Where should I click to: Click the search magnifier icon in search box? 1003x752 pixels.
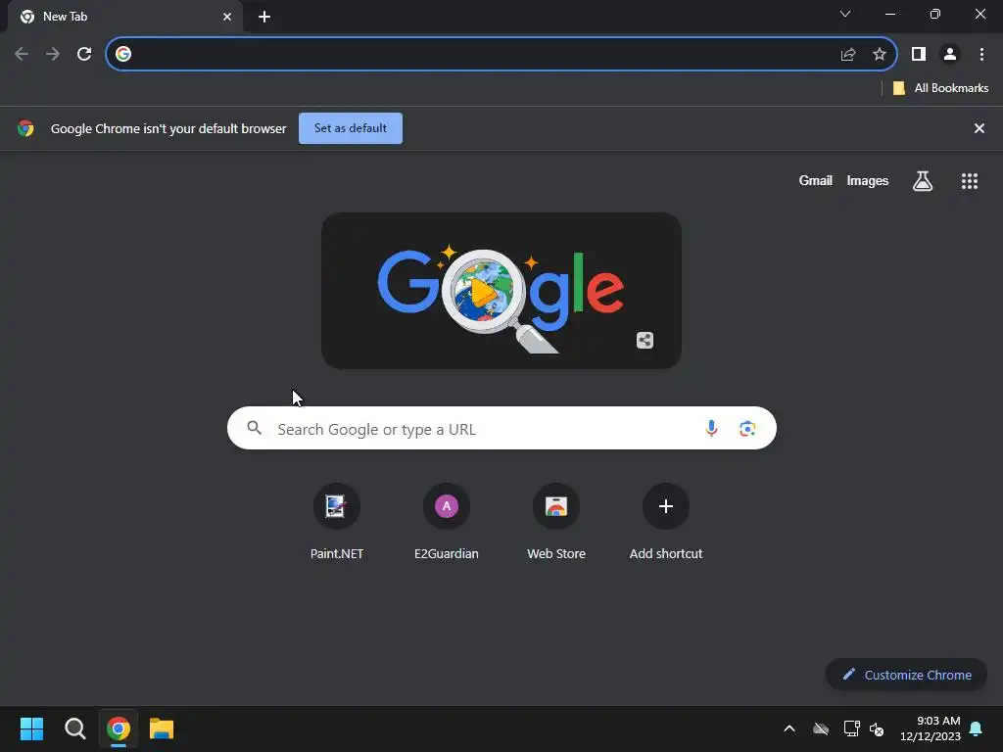click(x=254, y=428)
